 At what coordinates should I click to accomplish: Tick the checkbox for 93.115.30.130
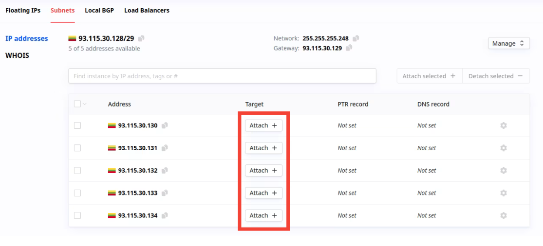click(x=77, y=125)
